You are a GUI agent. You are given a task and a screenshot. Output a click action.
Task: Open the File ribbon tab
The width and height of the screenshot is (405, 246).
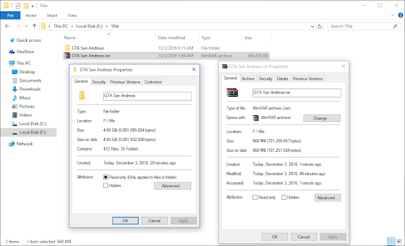pyautogui.click(x=10, y=15)
